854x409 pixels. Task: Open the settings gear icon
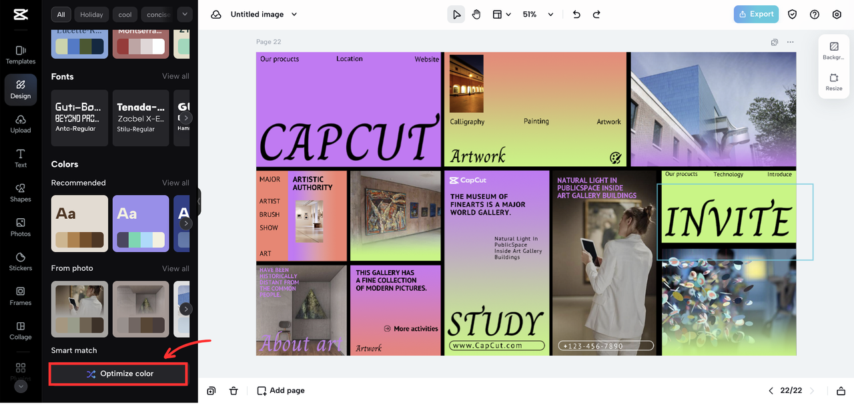(837, 15)
